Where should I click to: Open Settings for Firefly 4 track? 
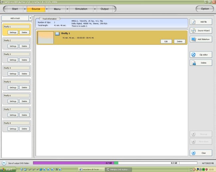(x=13, y=74)
